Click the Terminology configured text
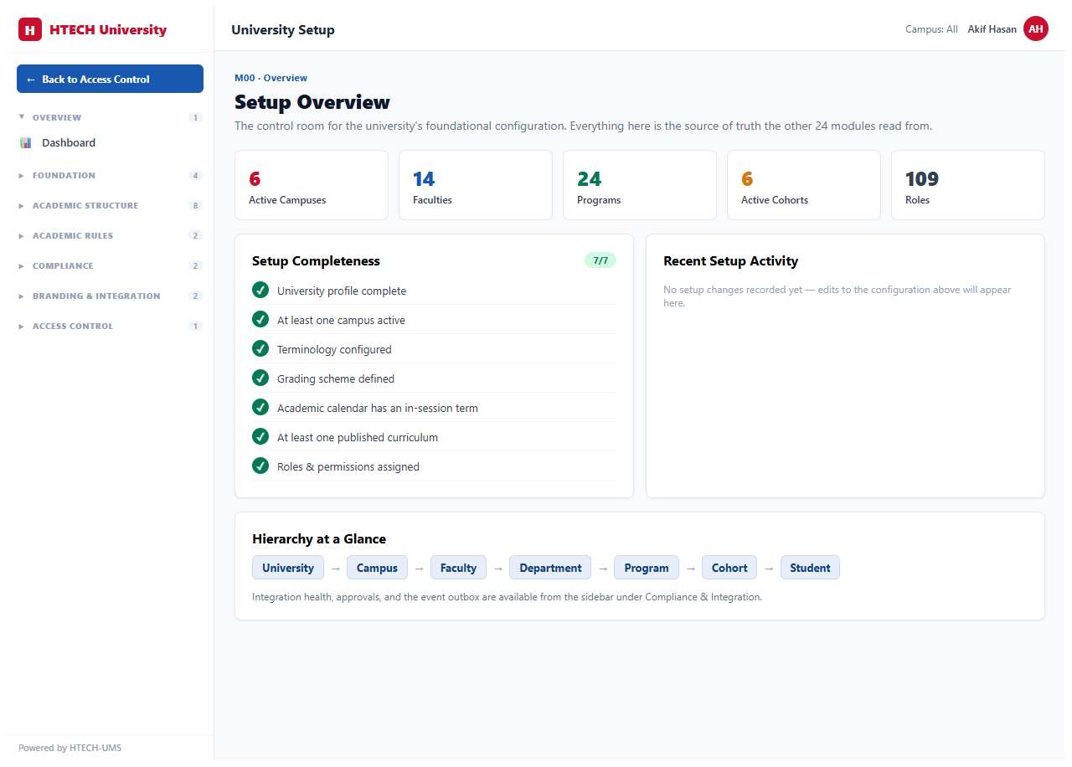The width and height of the screenshot is (1072, 767). pyautogui.click(x=334, y=349)
